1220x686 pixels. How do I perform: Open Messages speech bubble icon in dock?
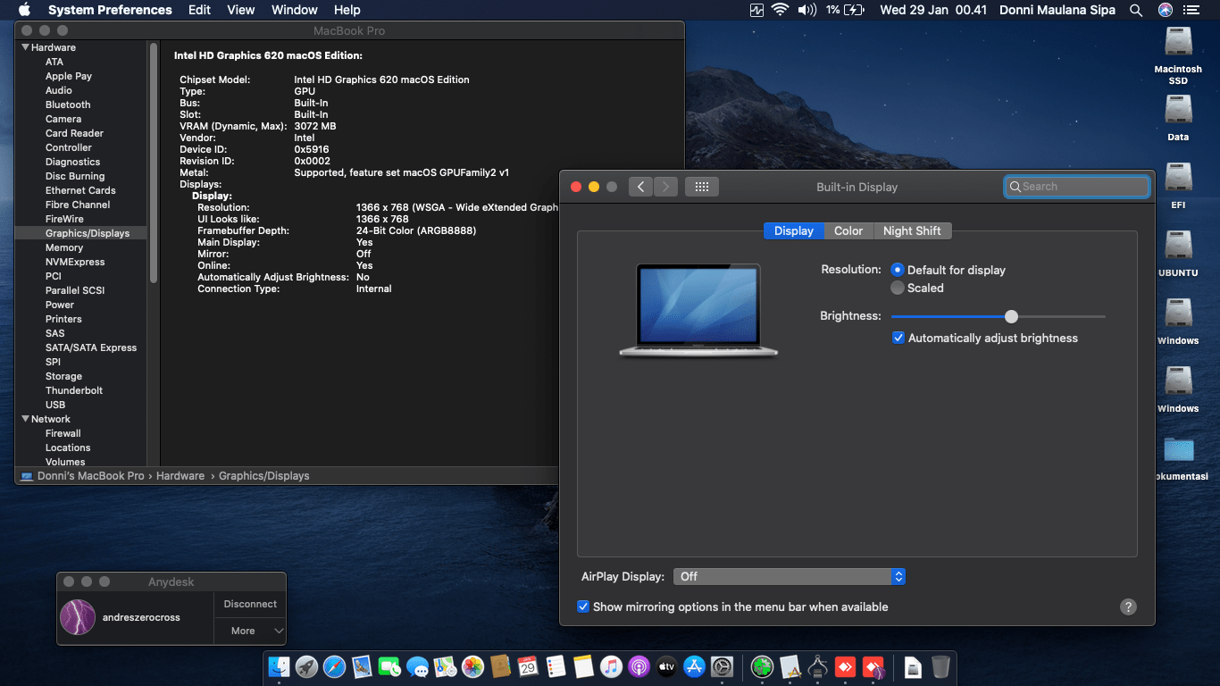click(417, 666)
